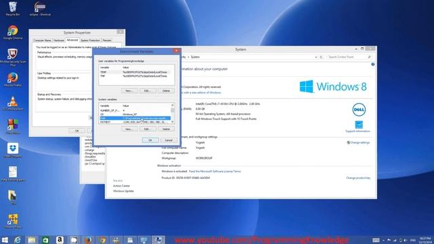
Task: Click the refresh icon beside the address bar
Action: 321,57
